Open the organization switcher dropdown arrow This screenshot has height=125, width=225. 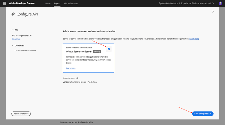click(213, 3)
